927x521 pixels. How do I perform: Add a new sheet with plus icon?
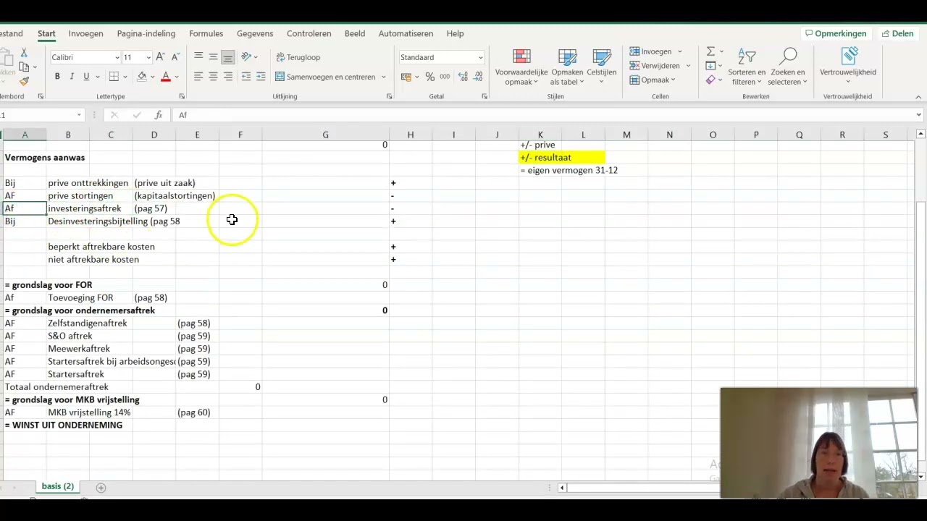coord(101,488)
